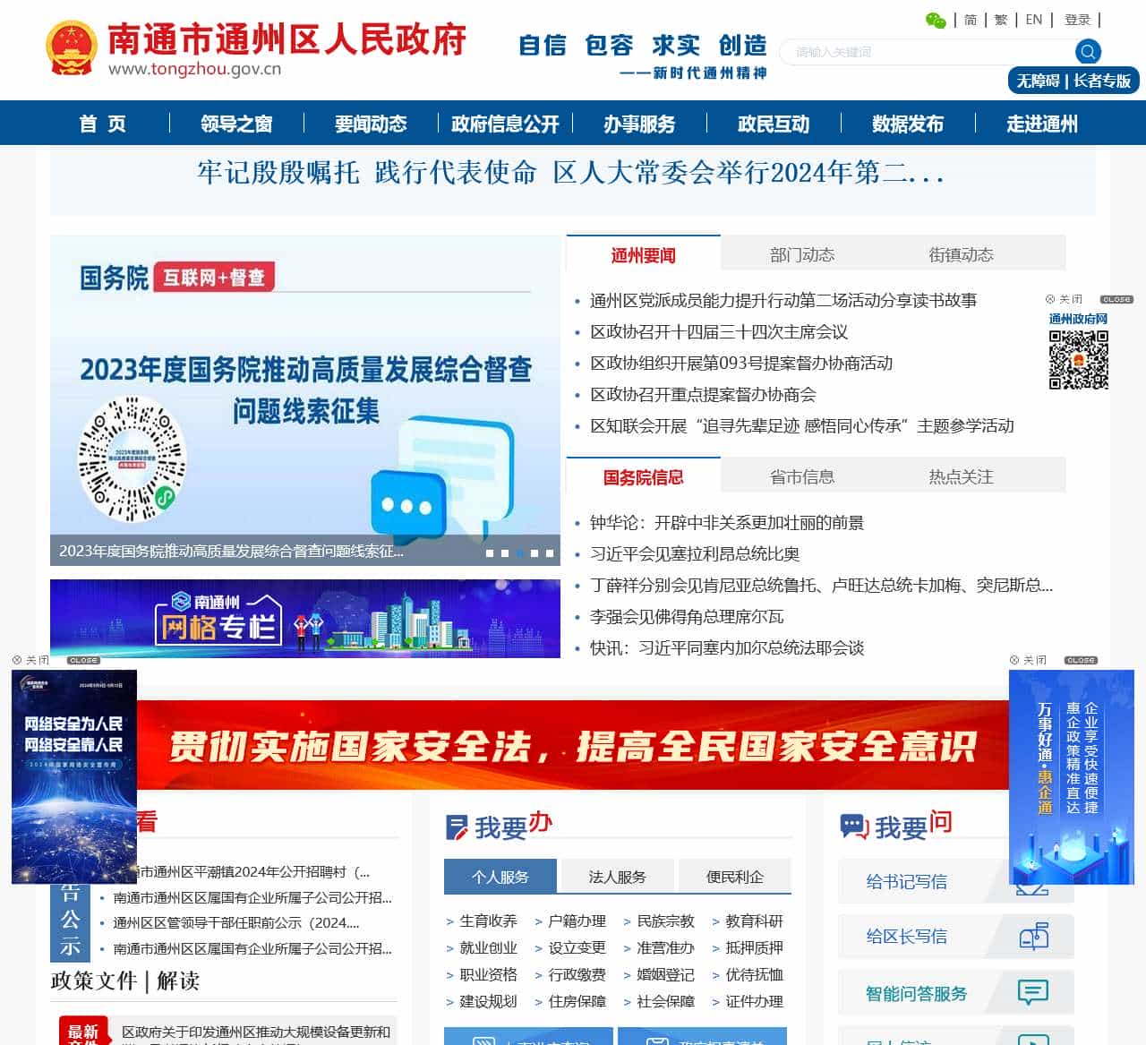Open the 政民互动 navigation menu

[772, 124]
